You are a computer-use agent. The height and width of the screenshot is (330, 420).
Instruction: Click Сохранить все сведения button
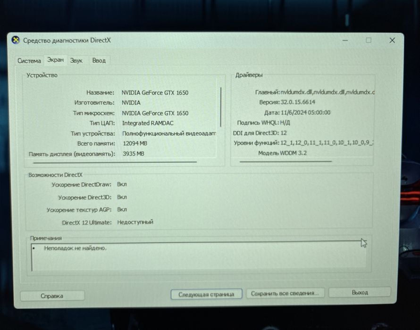[x=285, y=293]
